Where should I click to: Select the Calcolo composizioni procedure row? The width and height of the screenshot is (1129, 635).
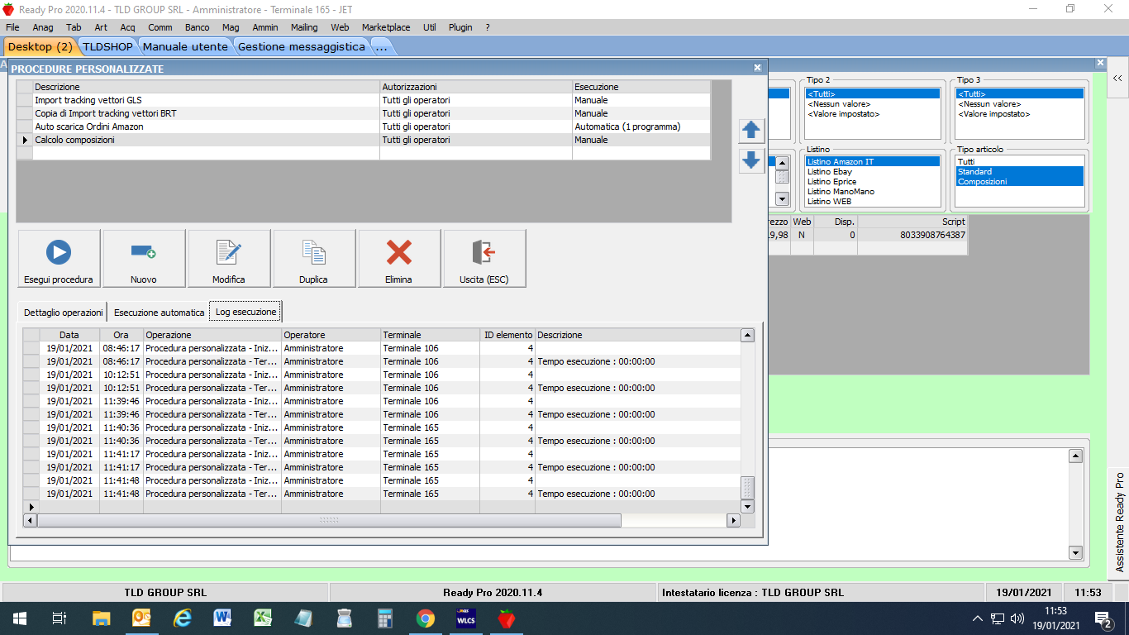(364, 140)
